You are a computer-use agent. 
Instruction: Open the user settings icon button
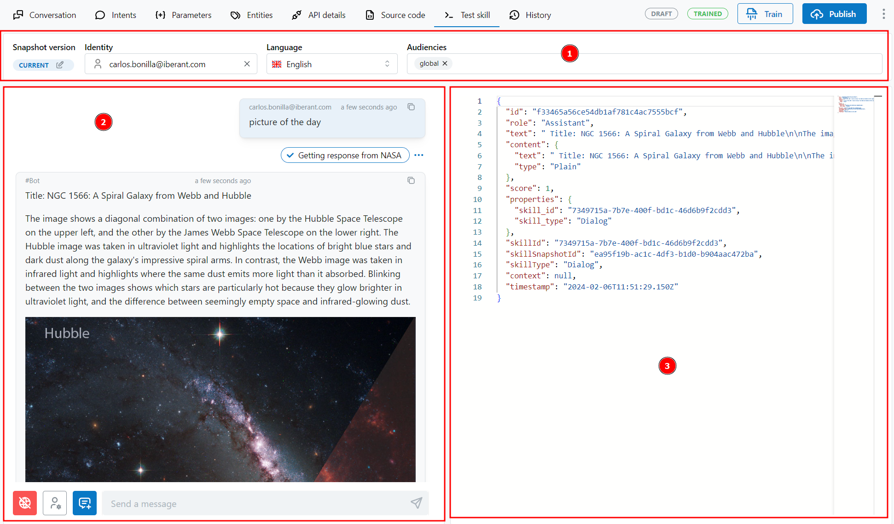(55, 503)
